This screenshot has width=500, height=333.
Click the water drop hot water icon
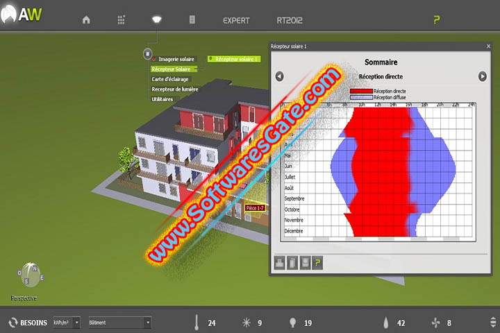386,323
